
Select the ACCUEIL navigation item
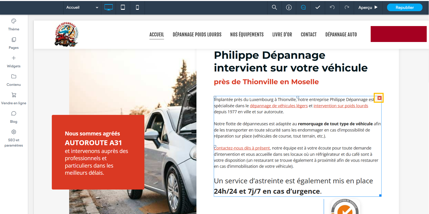pos(157,35)
